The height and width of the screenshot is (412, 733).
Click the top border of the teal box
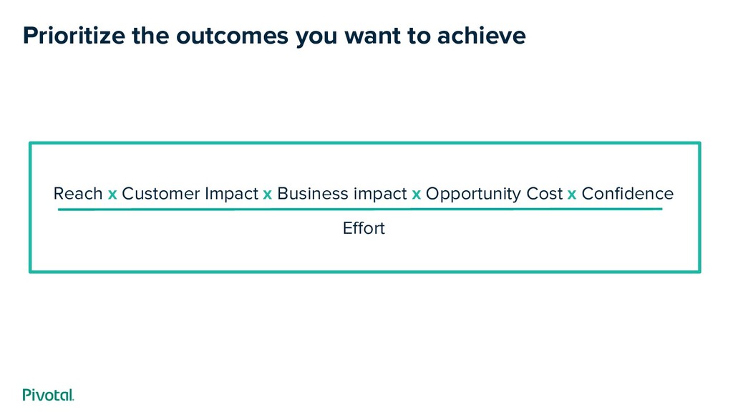pyautogui.click(x=364, y=143)
